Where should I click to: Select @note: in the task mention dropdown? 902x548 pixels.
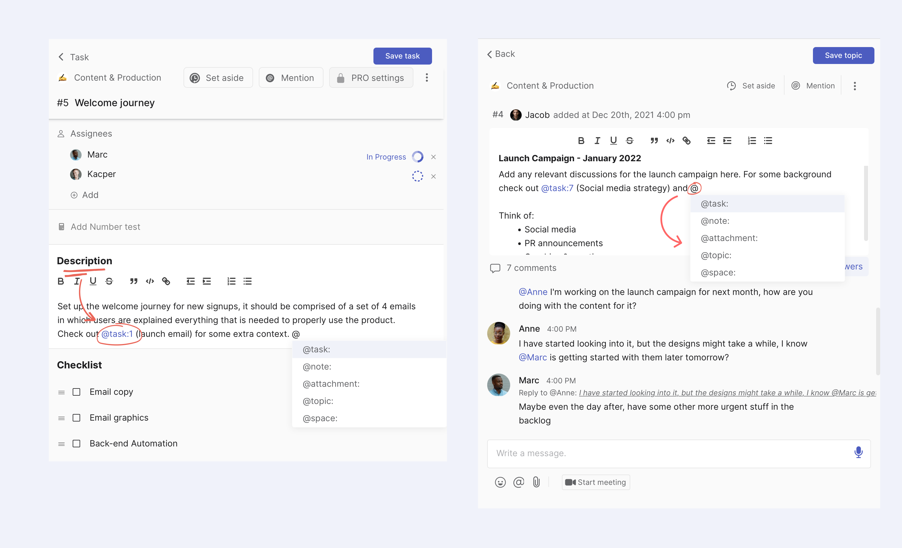coord(317,367)
